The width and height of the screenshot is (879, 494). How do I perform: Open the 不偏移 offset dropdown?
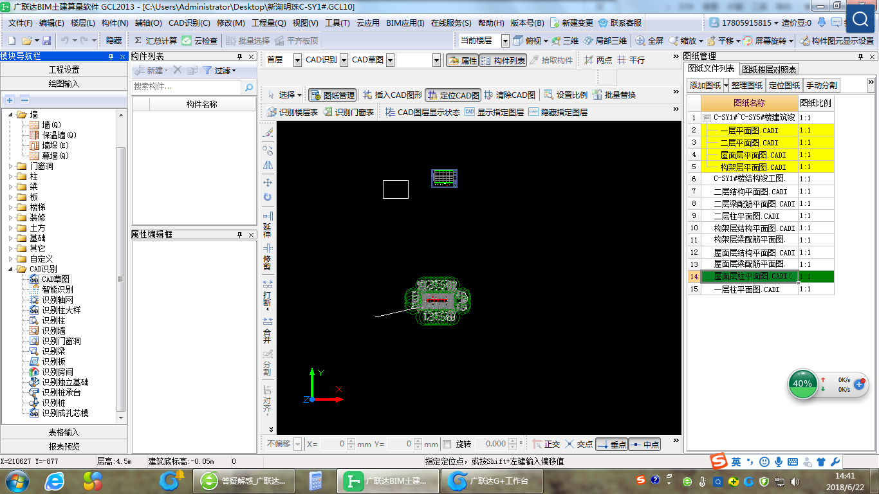tap(297, 444)
